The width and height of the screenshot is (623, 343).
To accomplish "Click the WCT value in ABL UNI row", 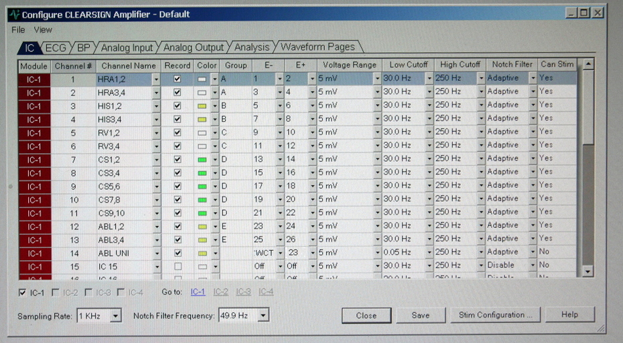I will tap(264, 253).
